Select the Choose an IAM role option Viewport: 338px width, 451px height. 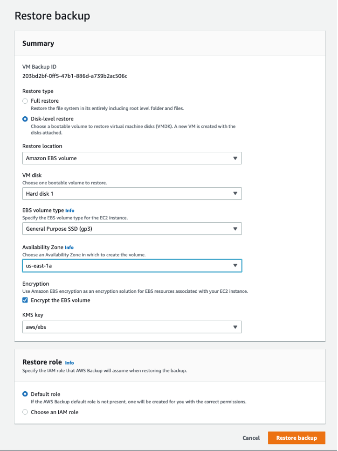[x=25, y=412]
